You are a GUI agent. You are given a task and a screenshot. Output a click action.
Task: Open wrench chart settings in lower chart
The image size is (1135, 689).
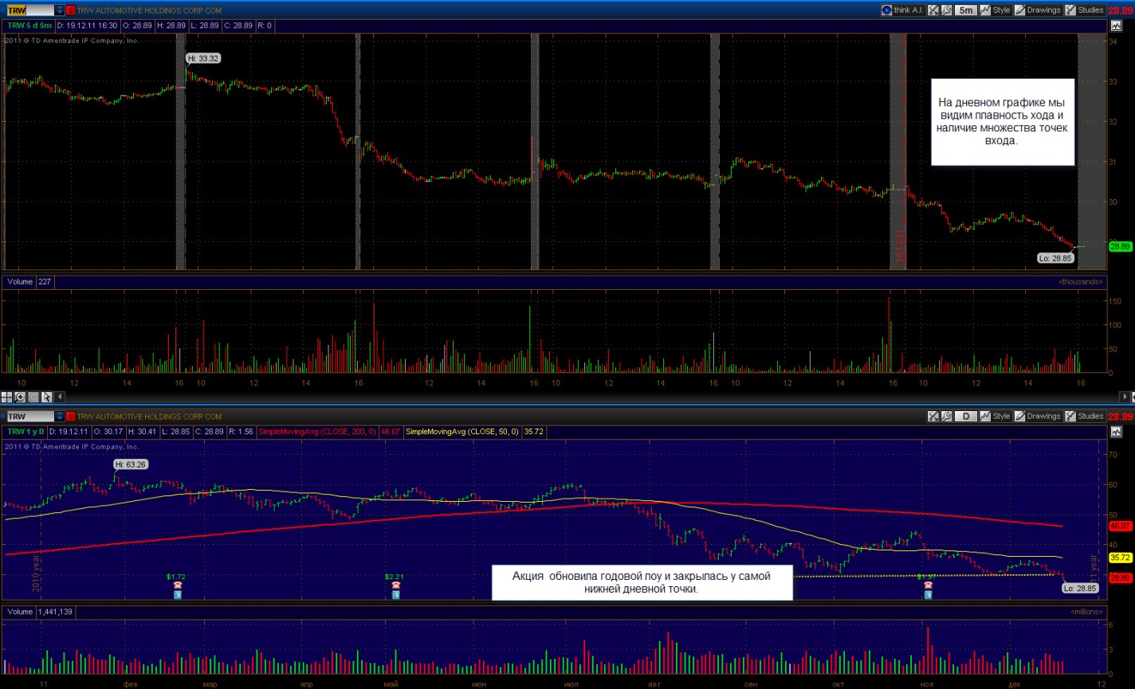point(947,416)
